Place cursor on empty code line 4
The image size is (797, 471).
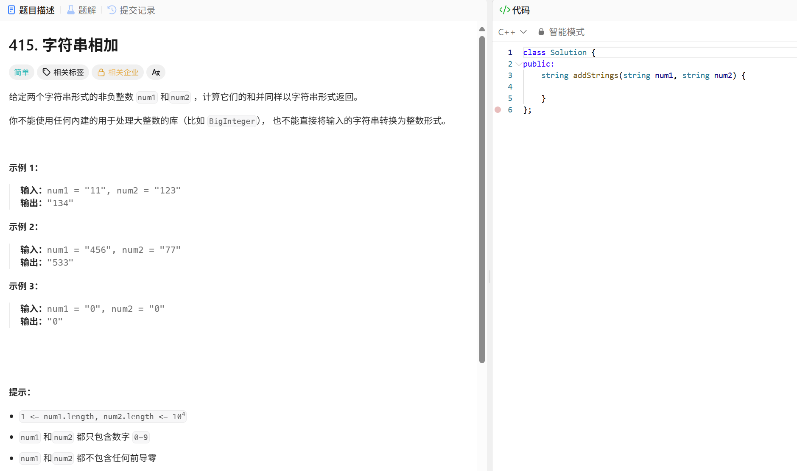(x=660, y=87)
